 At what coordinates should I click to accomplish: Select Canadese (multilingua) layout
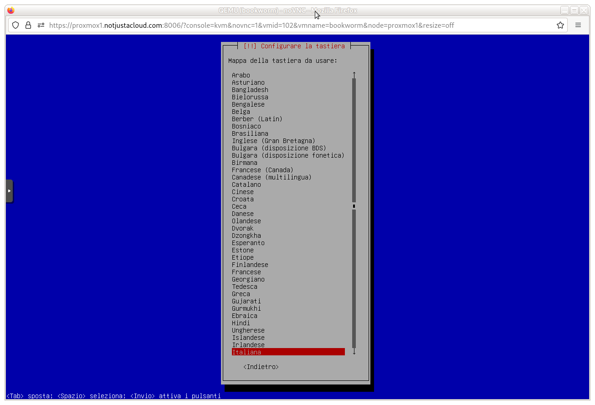(272, 177)
